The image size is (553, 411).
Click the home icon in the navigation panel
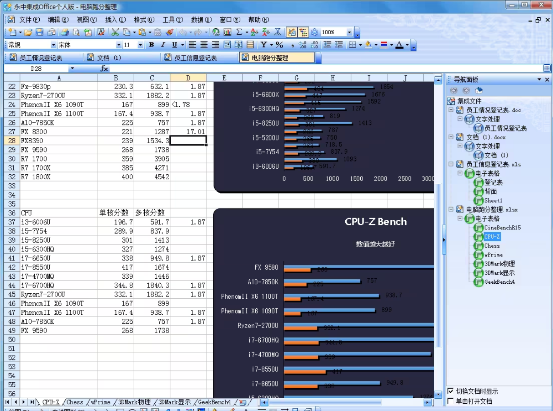(479, 90)
